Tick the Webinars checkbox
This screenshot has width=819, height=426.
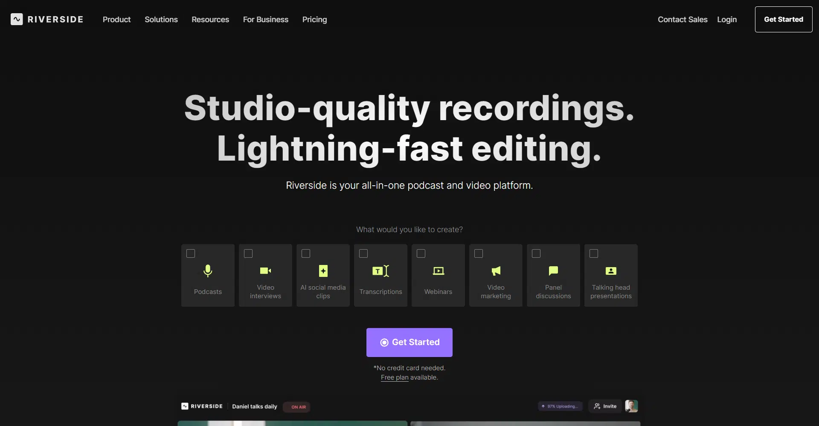tap(421, 253)
